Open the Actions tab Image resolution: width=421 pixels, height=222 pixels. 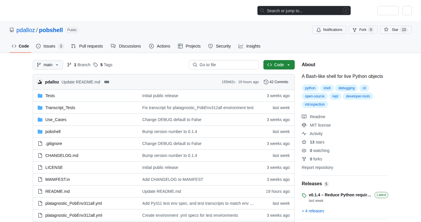pyautogui.click(x=160, y=46)
